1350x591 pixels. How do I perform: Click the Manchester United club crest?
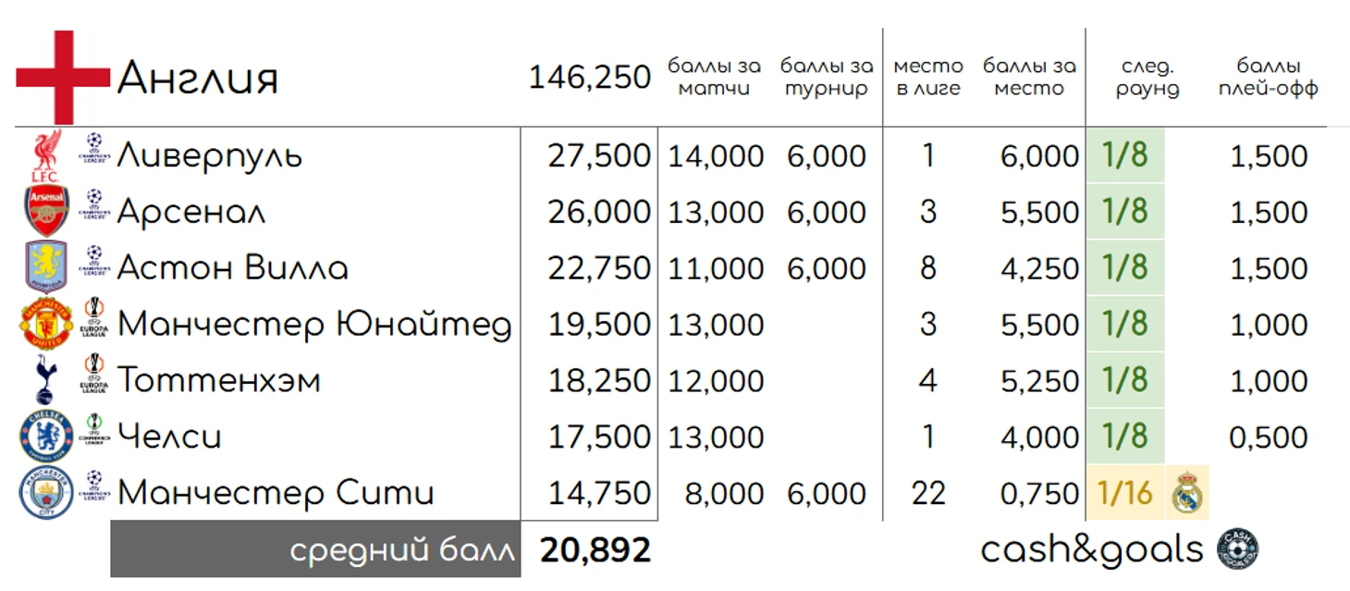tap(46, 324)
